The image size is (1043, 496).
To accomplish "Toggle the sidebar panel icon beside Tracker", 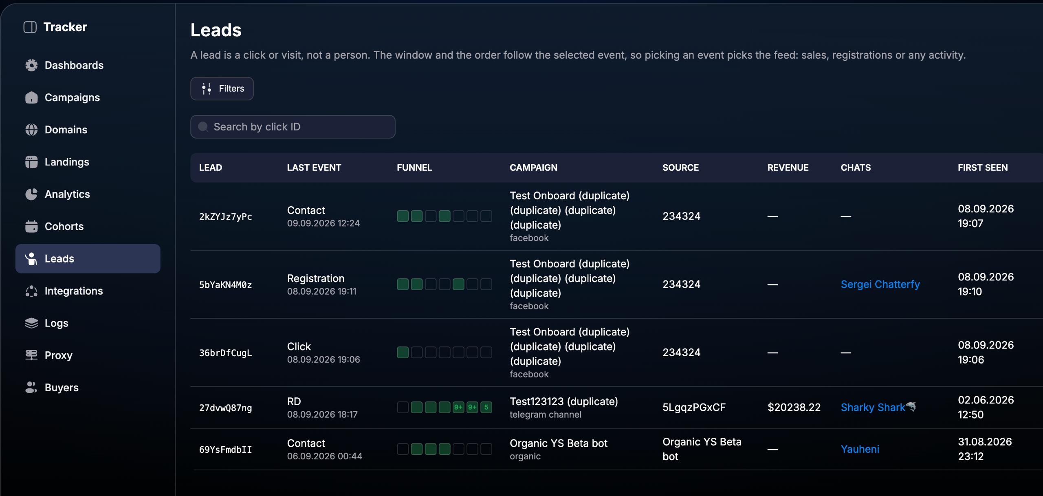I will (x=30, y=27).
